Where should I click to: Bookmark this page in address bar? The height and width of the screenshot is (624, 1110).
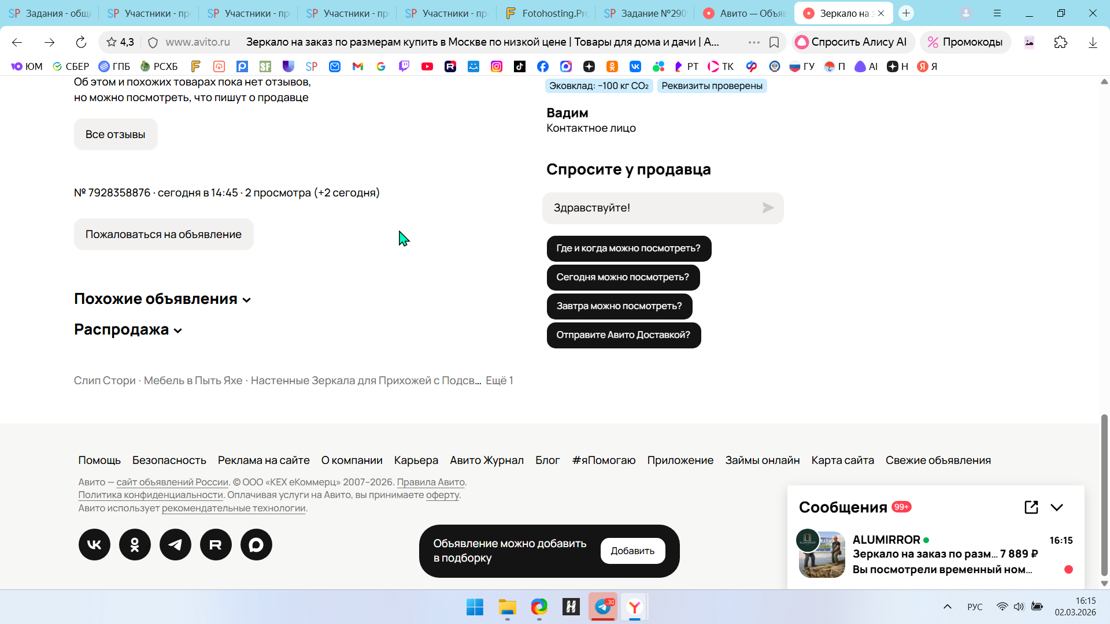click(774, 42)
